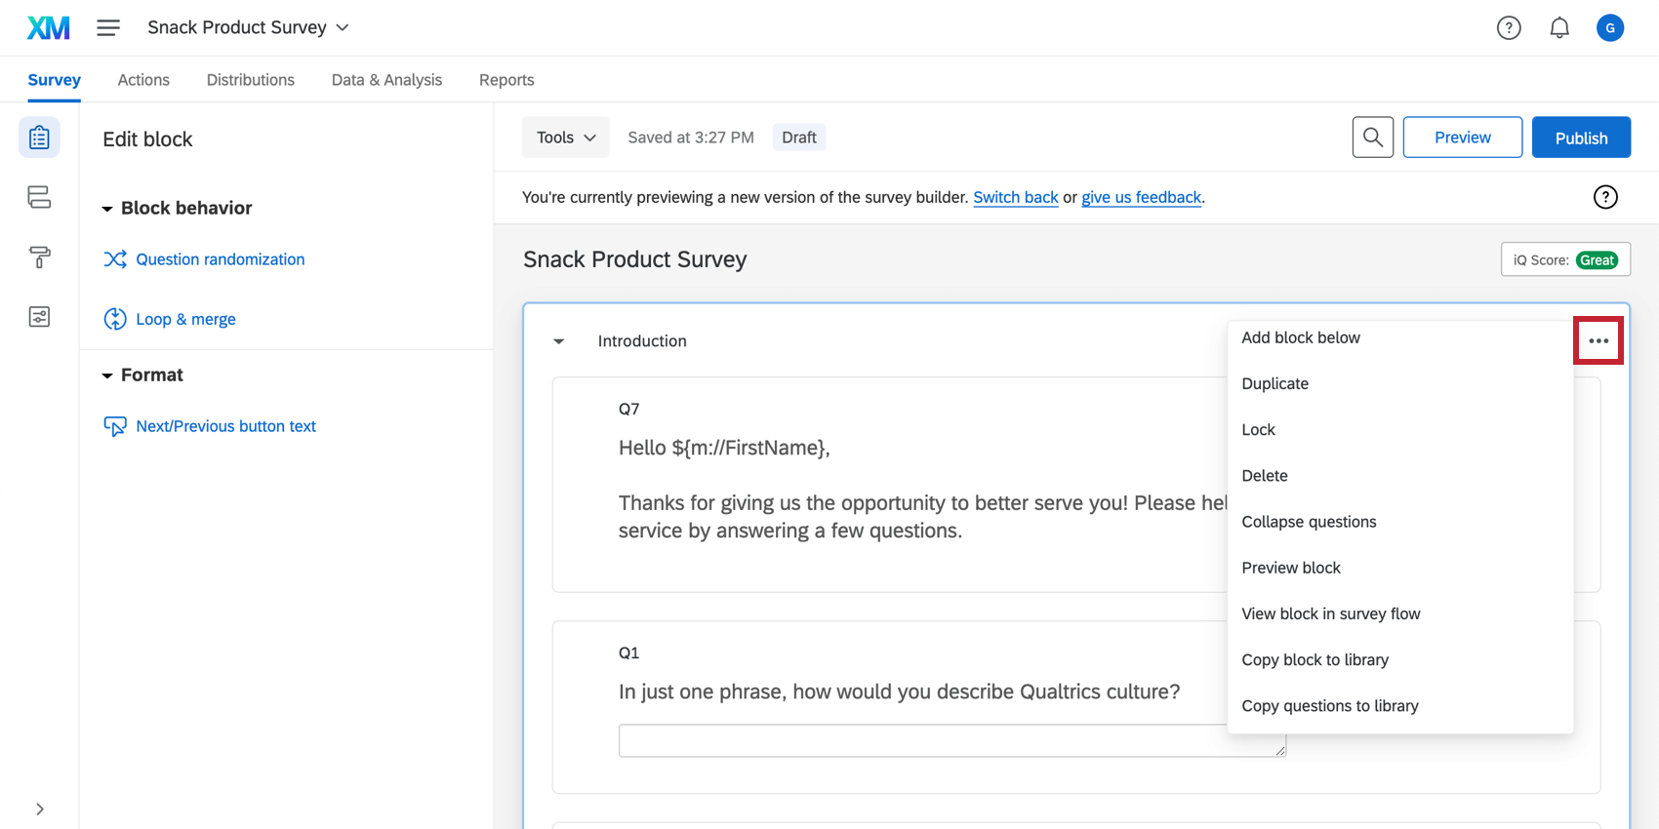Image resolution: width=1659 pixels, height=829 pixels.
Task: Open the notifications bell
Action: coord(1559,28)
